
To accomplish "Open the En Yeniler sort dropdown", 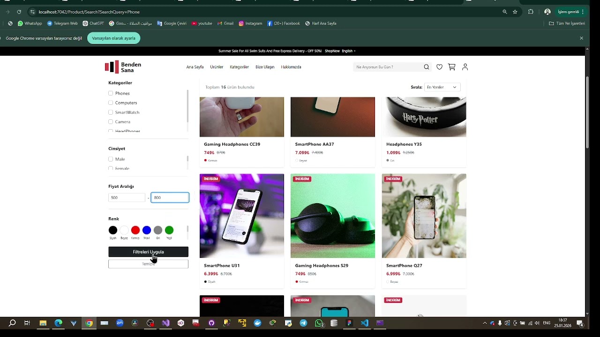I will (x=442, y=87).
